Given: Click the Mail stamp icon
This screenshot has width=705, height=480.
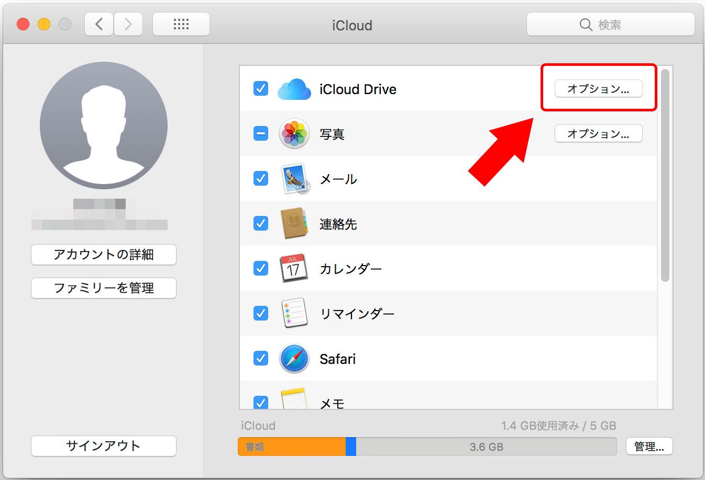Looking at the screenshot, I should [x=295, y=179].
